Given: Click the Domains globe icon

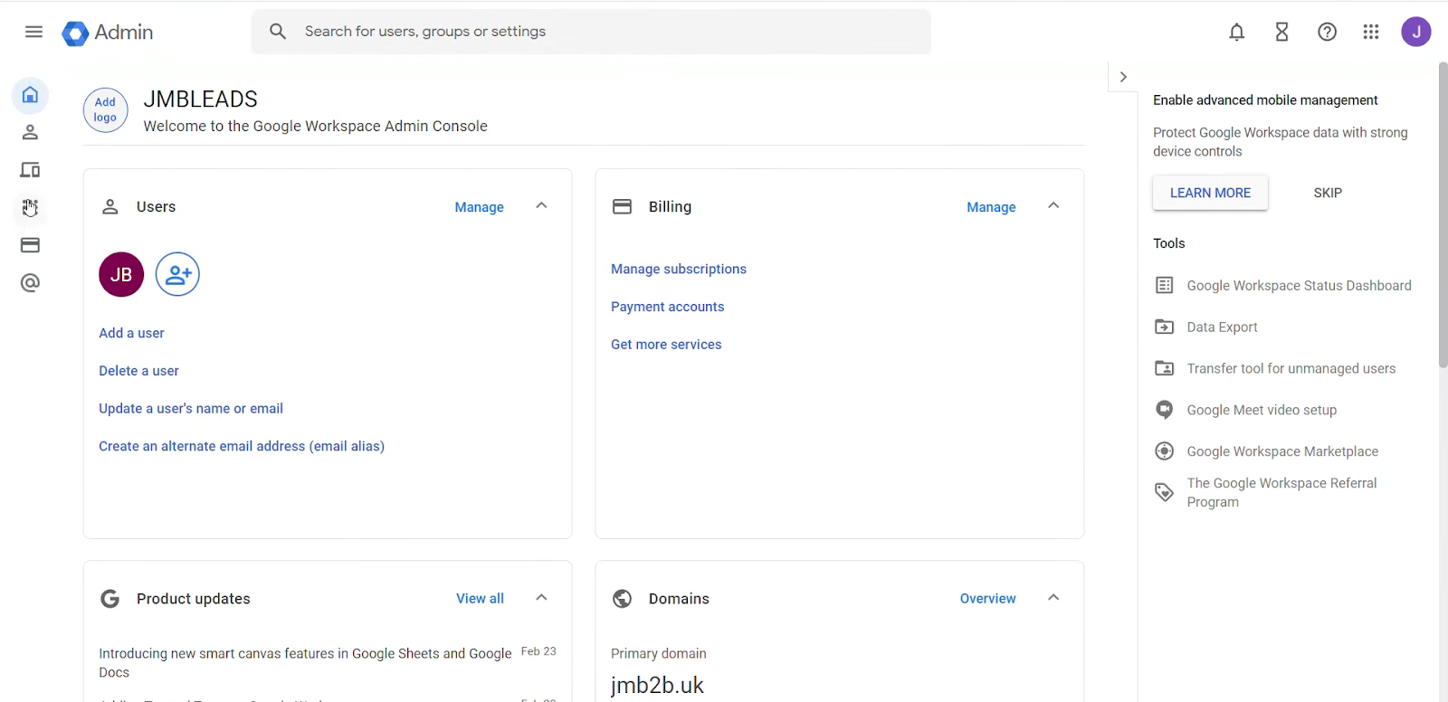Looking at the screenshot, I should tap(623, 599).
